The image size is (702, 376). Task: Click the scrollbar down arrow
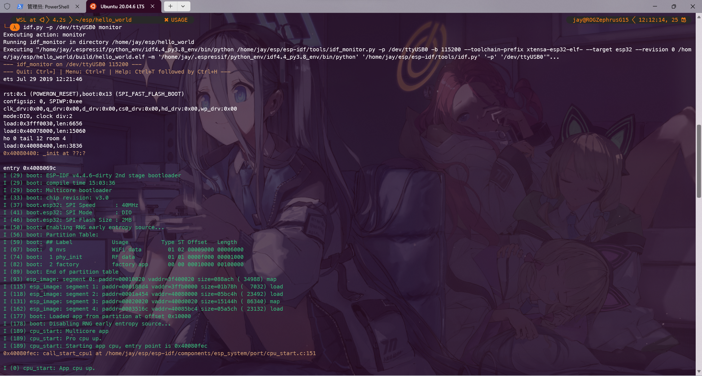699,371
